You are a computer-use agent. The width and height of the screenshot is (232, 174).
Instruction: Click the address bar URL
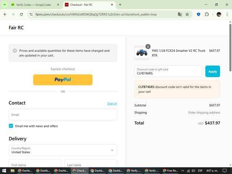coord(96,14)
